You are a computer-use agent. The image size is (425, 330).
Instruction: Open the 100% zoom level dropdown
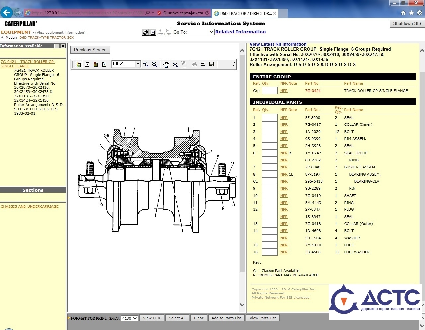point(138,64)
